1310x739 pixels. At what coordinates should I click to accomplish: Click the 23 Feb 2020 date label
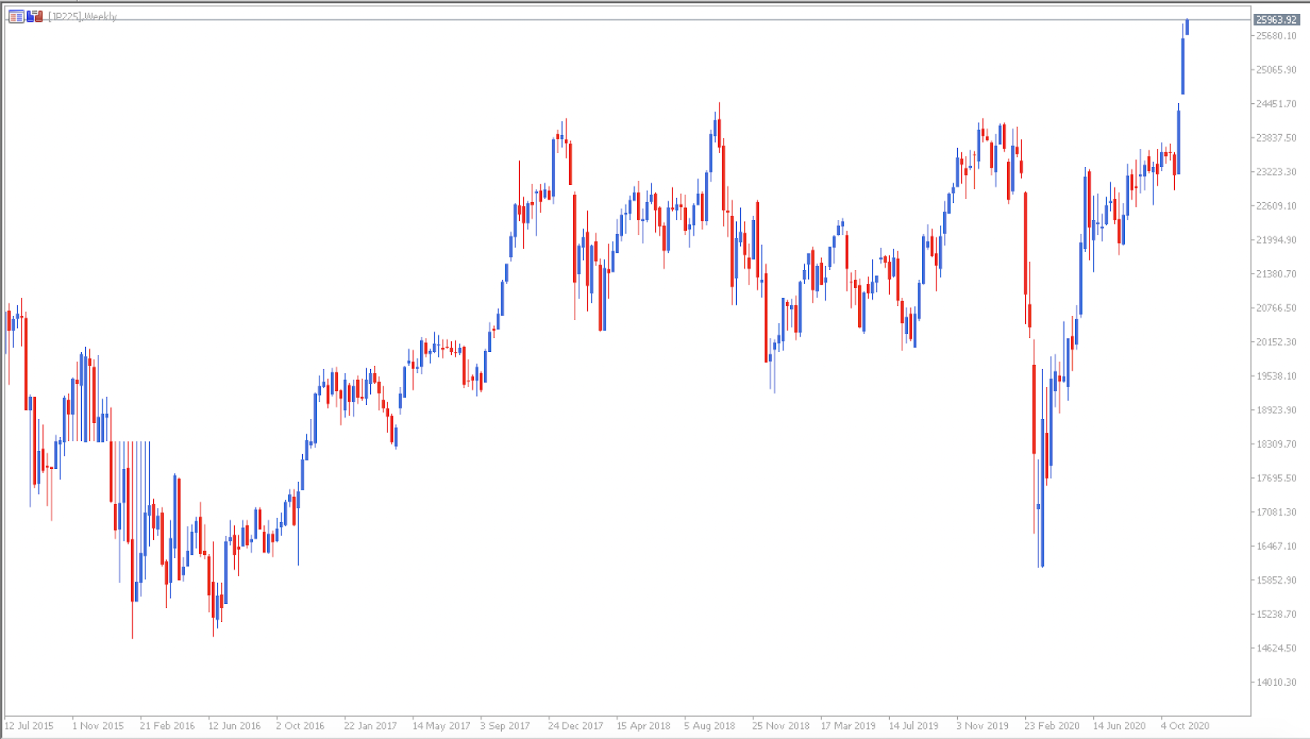1052,726
